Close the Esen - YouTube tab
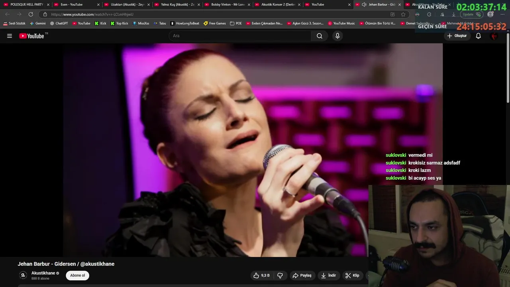510x287 pixels. [98, 5]
